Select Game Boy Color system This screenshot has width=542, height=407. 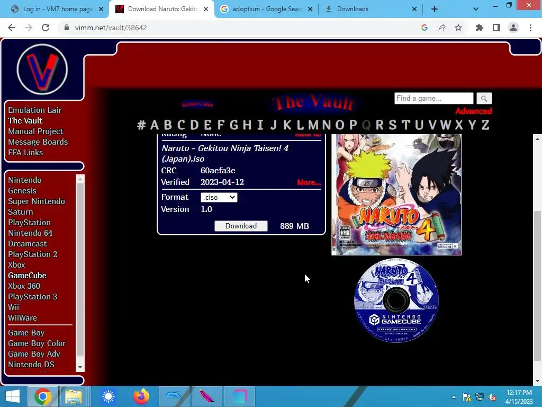coord(37,343)
